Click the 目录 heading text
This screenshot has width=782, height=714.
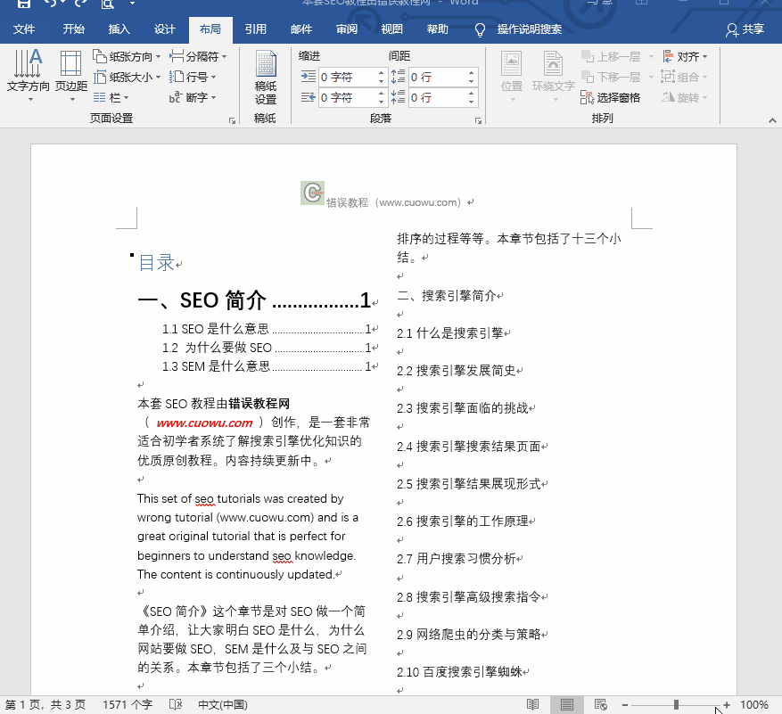(x=157, y=263)
